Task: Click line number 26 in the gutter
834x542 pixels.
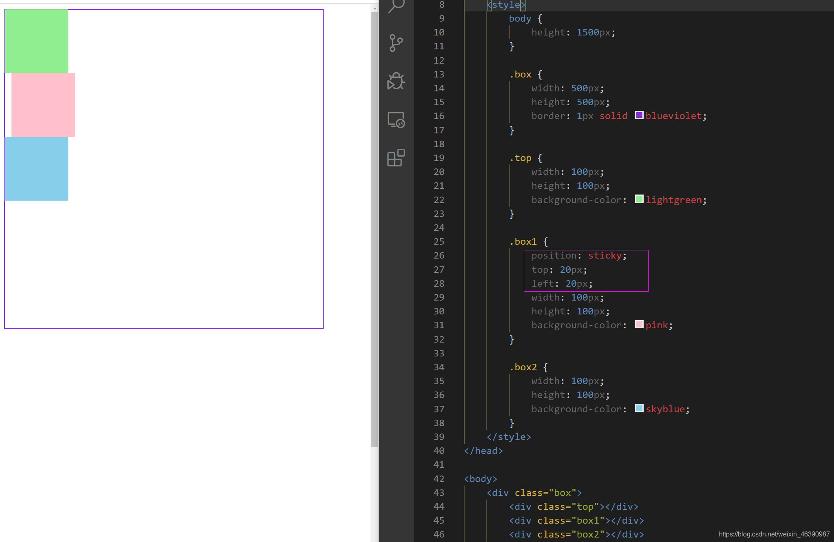Action: pos(439,255)
